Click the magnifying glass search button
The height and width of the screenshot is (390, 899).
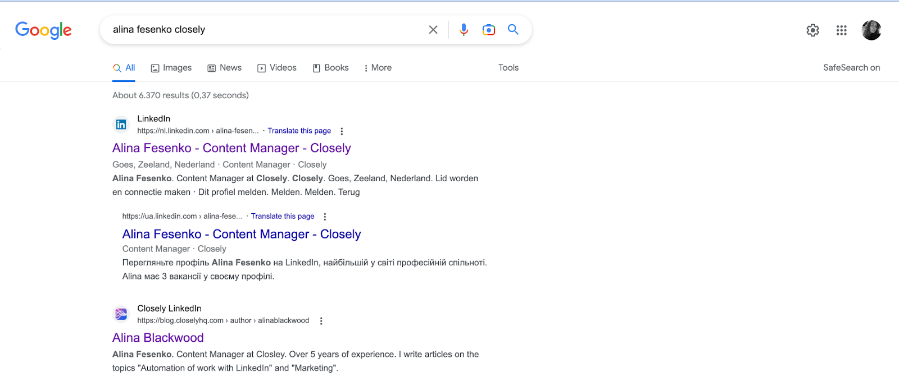[513, 29]
